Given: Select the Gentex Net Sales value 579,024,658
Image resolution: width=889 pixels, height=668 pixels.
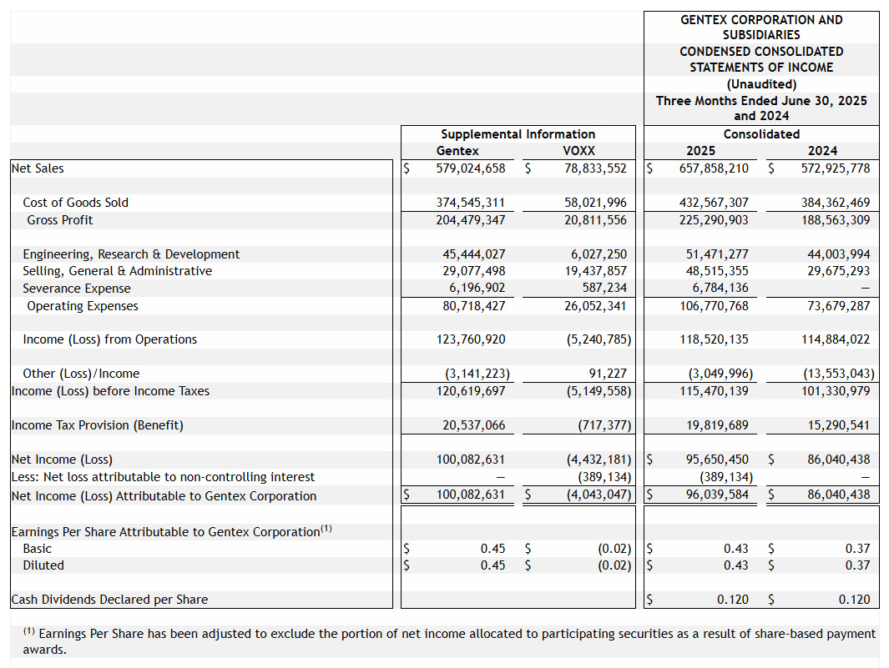Looking at the screenshot, I should pyautogui.click(x=471, y=168).
